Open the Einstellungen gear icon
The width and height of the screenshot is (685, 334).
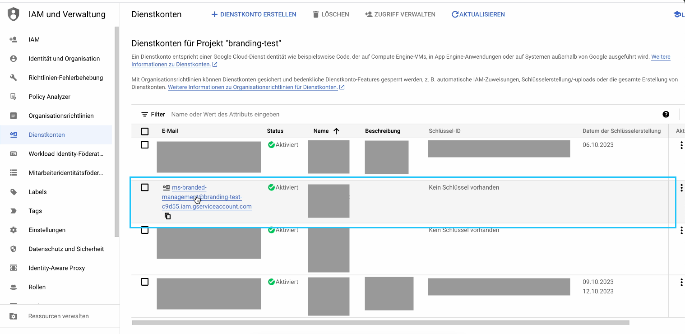(x=14, y=230)
